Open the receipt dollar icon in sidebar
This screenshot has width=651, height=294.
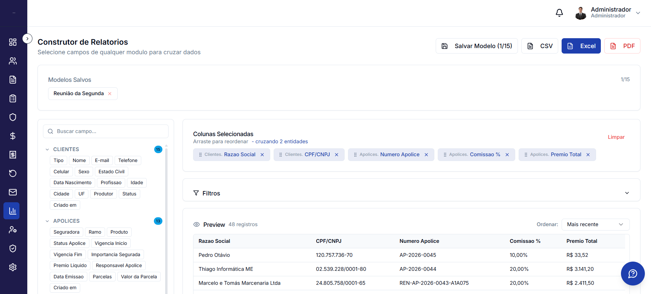[13, 155]
